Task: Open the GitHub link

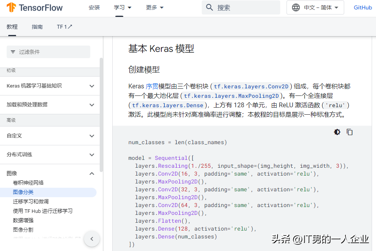Action: tap(363, 8)
